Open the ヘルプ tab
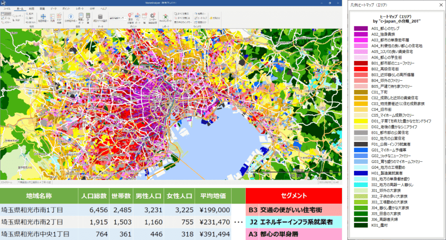 pos(104,9)
